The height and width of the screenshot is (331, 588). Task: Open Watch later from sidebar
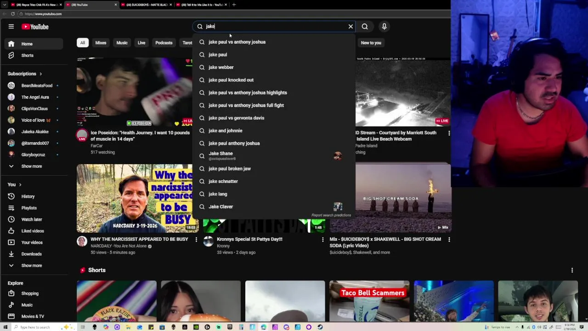coord(34,219)
